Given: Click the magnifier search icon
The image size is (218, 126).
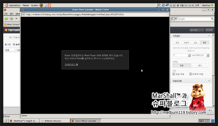Looking at the screenshot, I should click(x=212, y=19).
